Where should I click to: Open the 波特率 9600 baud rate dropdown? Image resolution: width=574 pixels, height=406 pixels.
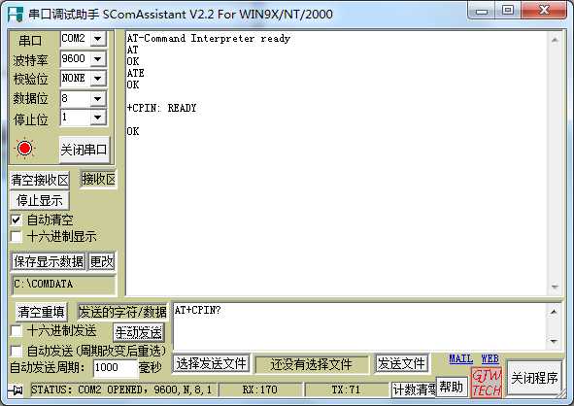(98, 58)
